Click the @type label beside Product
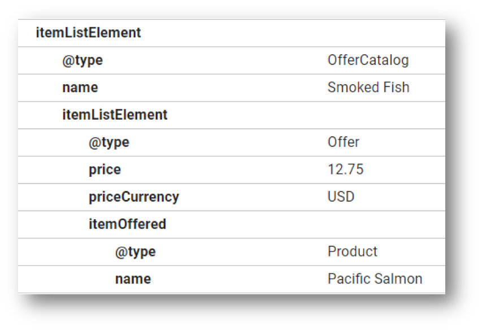The image size is (482, 331). (136, 251)
